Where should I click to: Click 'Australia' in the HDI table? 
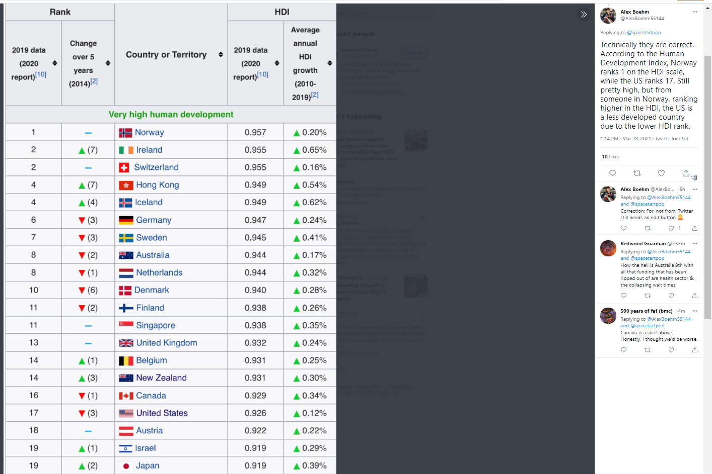[153, 255]
